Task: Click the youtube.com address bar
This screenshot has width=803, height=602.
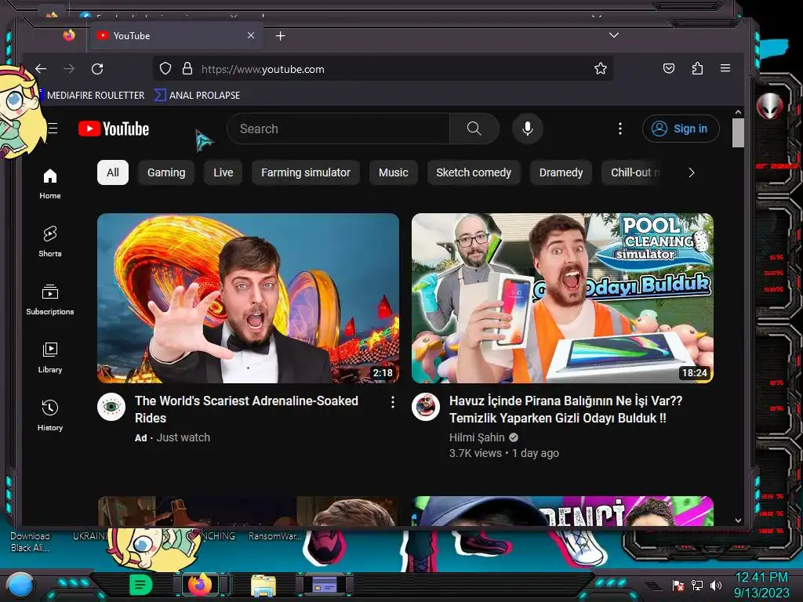Action: click(x=383, y=69)
